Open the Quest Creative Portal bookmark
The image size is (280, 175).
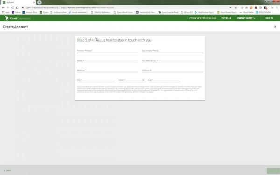point(168,12)
